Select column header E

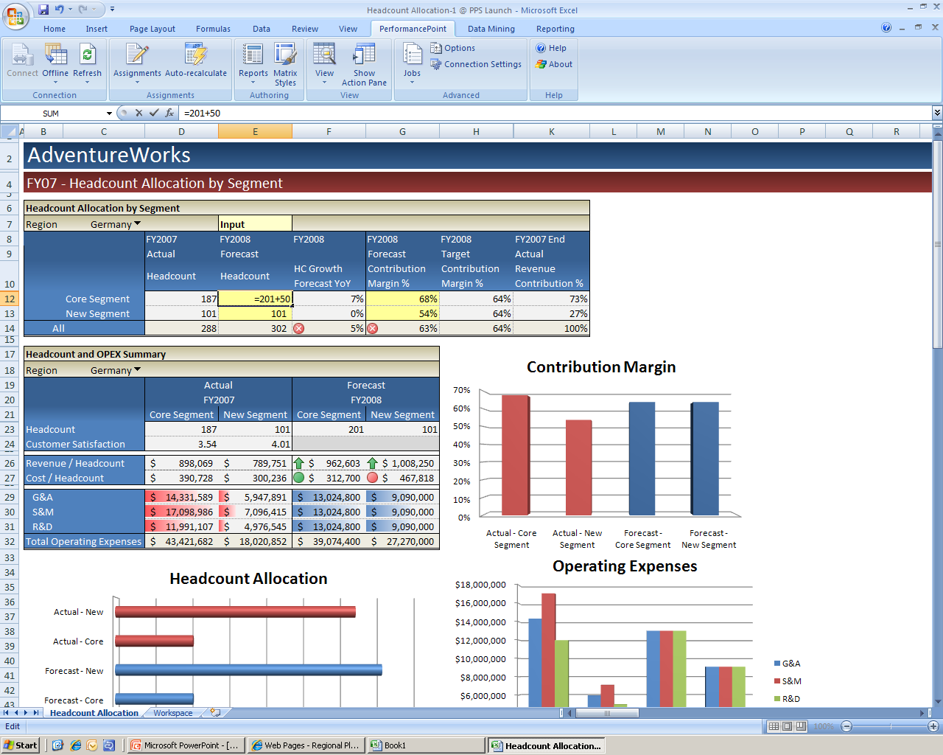coord(256,131)
